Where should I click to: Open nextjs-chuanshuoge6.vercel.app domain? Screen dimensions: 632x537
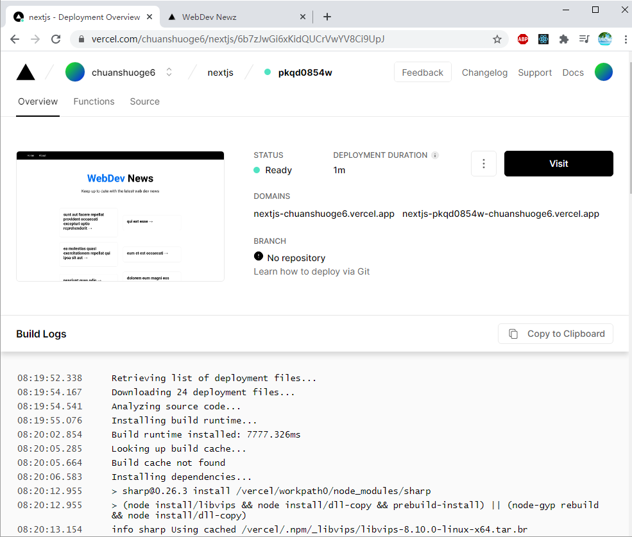(324, 214)
